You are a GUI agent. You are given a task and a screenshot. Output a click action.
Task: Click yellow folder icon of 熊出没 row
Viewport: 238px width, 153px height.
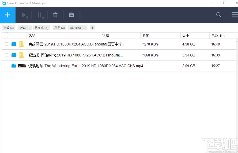pos(21,55)
